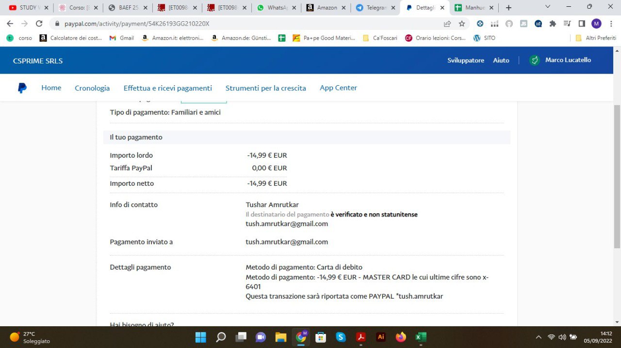
Task: Reload the page with the refresh icon
Action: (39, 24)
